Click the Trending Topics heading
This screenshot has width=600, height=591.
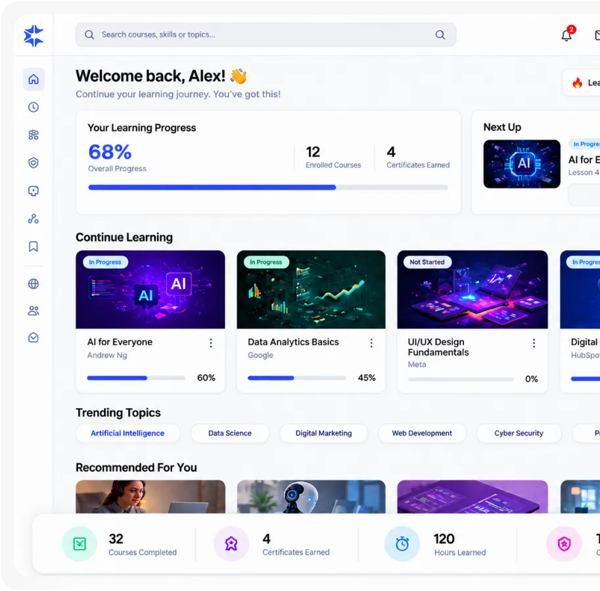(x=118, y=413)
